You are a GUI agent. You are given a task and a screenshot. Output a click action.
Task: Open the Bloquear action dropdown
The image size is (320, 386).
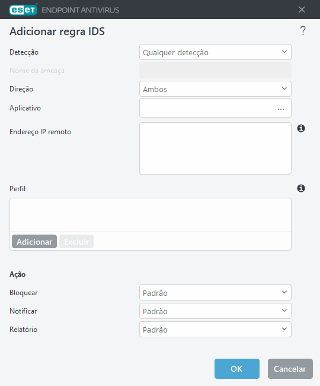(215, 292)
